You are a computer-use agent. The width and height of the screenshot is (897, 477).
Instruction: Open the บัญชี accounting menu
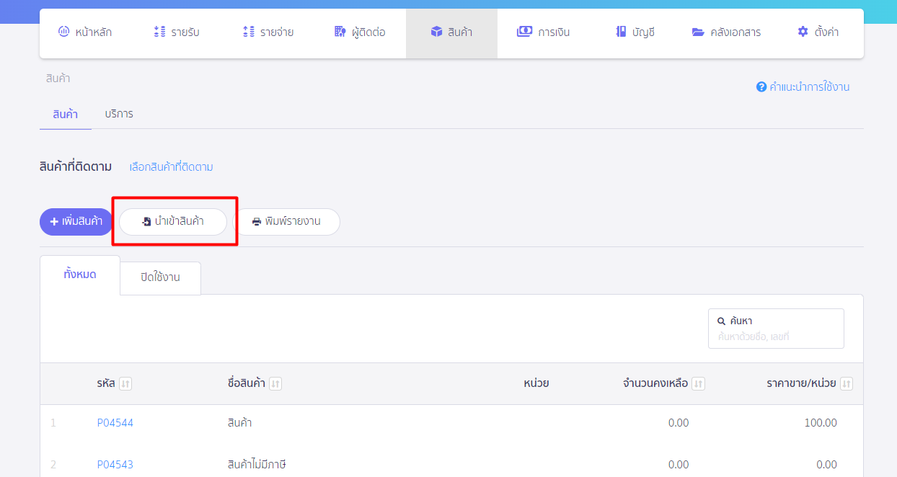[635, 32]
